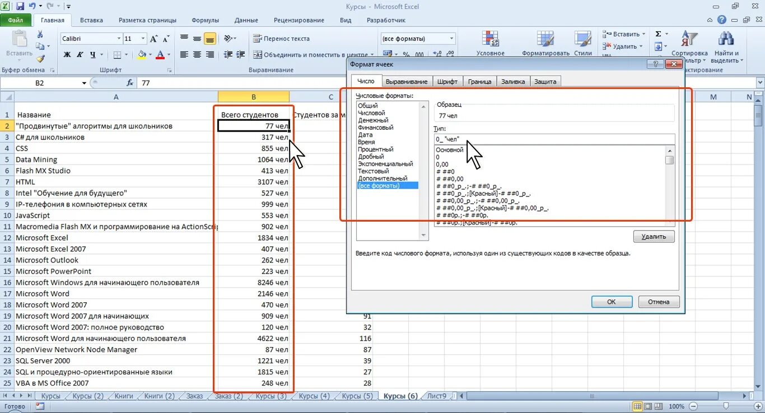
Task: Click the AutoSum sigma icon
Action: click(x=659, y=34)
